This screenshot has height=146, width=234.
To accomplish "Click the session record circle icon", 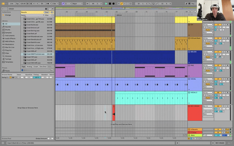I will pyautogui.click(x=131, y=4).
